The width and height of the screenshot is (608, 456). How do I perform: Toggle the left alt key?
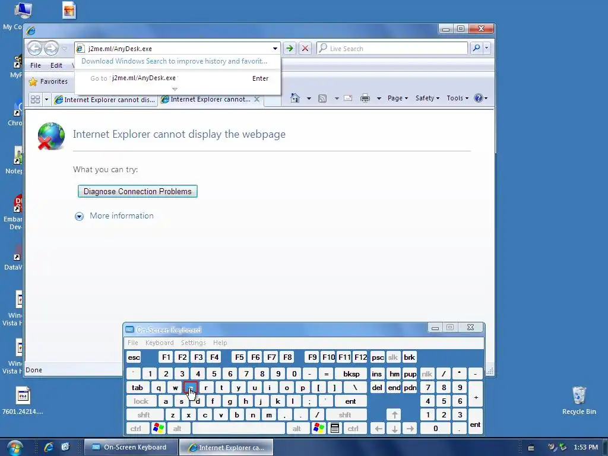(x=178, y=429)
